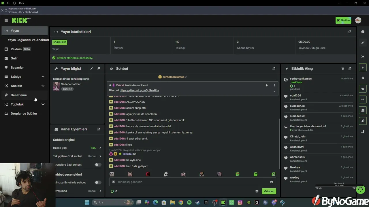369x207 pixels.
Task: Expand the Analitik sidebar section
Action: pyautogui.click(x=43, y=86)
